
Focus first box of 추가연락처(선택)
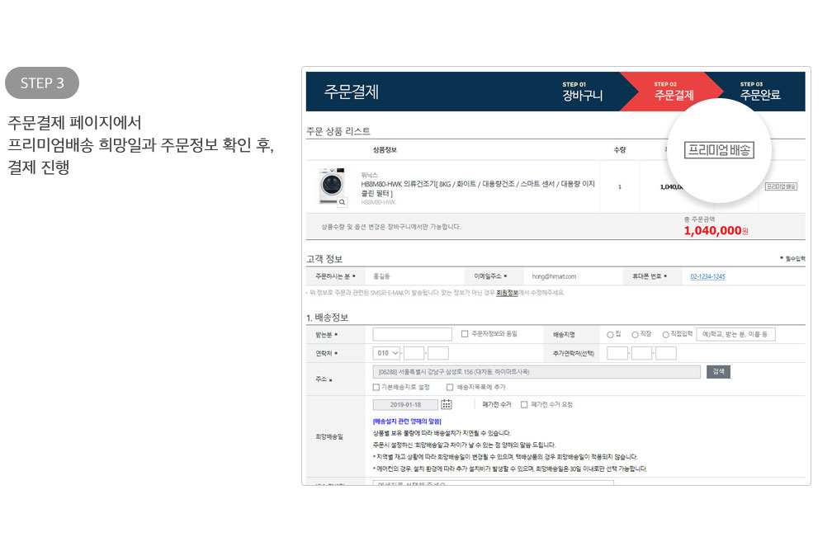[617, 353]
